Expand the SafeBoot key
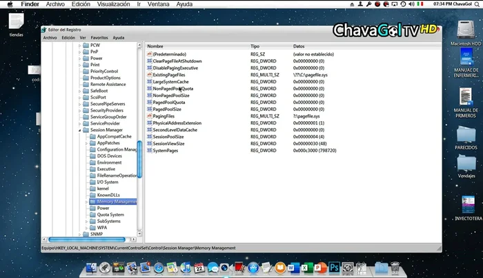 [80, 92]
